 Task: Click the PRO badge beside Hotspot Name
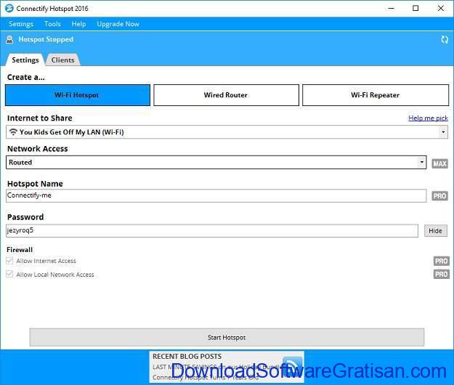439,196
